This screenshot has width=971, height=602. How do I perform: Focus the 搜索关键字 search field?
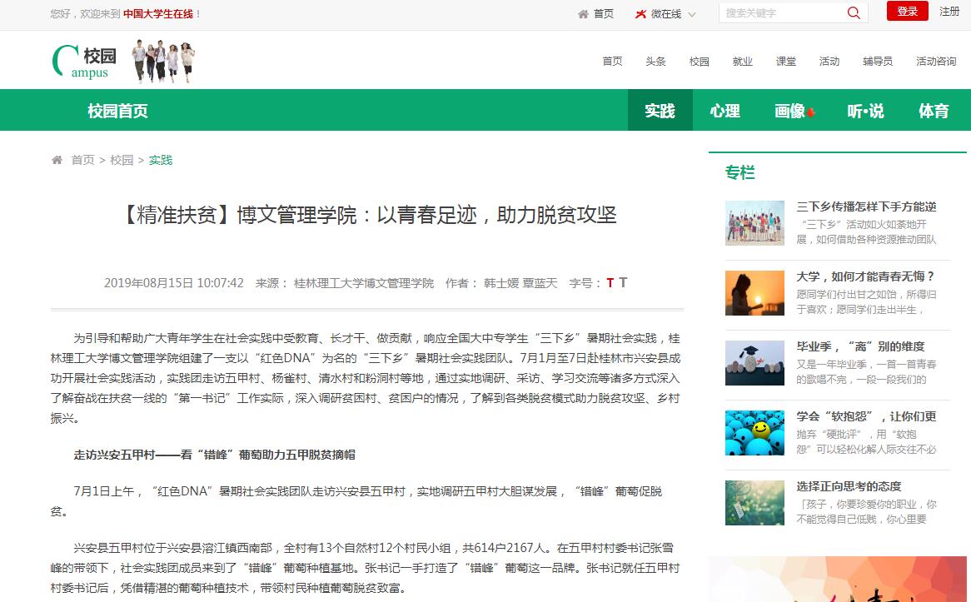(x=781, y=12)
